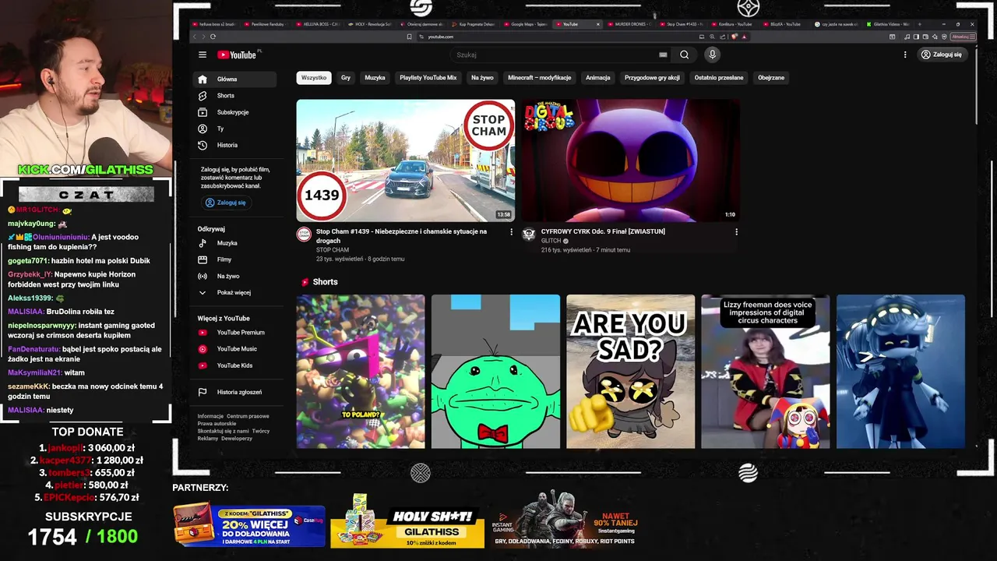Open more options for Stop Cham video

511,232
